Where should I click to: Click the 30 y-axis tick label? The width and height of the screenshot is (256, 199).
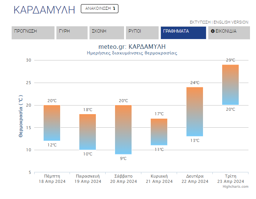pyautogui.click(x=29, y=60)
